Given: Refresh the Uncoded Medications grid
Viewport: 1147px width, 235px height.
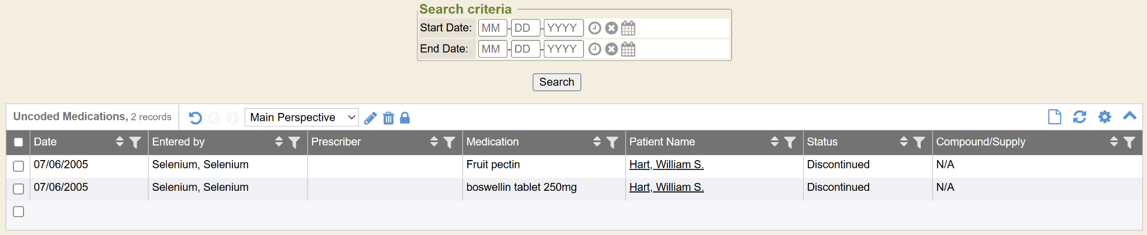Looking at the screenshot, I should point(1079,117).
